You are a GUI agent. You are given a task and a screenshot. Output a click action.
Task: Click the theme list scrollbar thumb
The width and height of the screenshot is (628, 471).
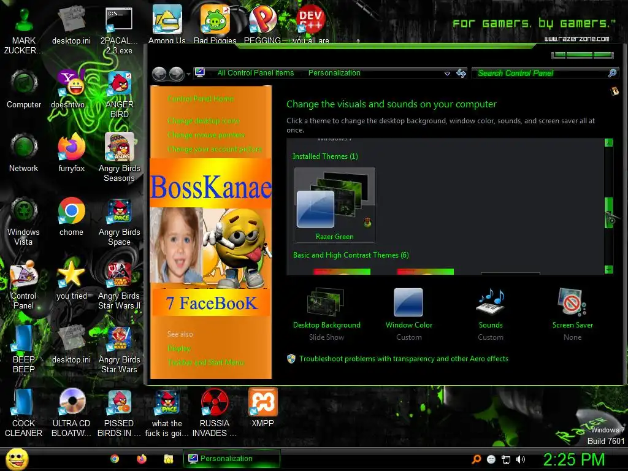608,213
